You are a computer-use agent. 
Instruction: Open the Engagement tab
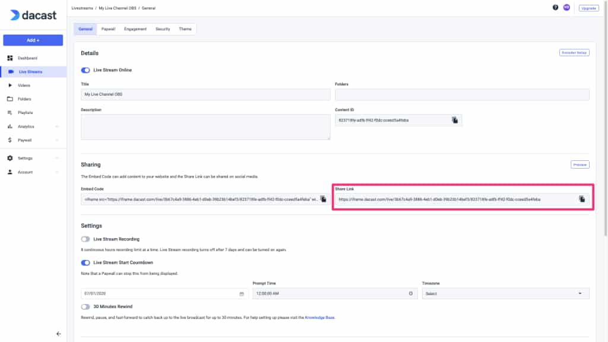point(135,29)
